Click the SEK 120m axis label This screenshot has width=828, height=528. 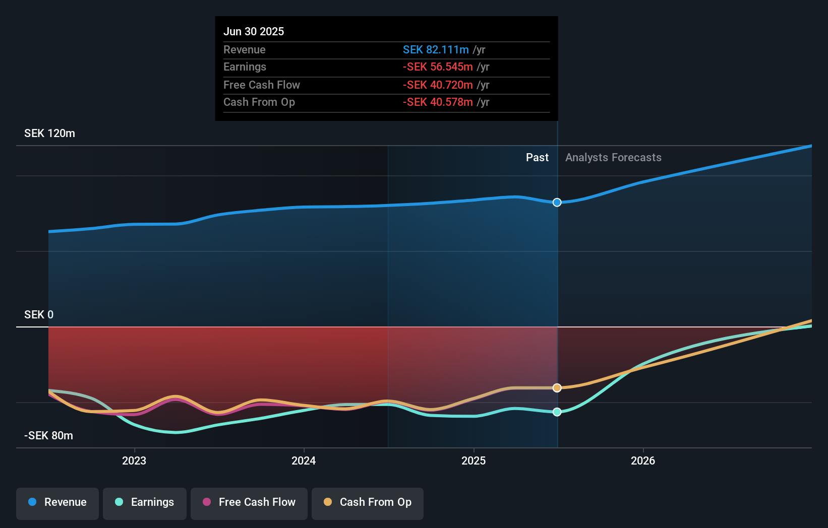49,134
